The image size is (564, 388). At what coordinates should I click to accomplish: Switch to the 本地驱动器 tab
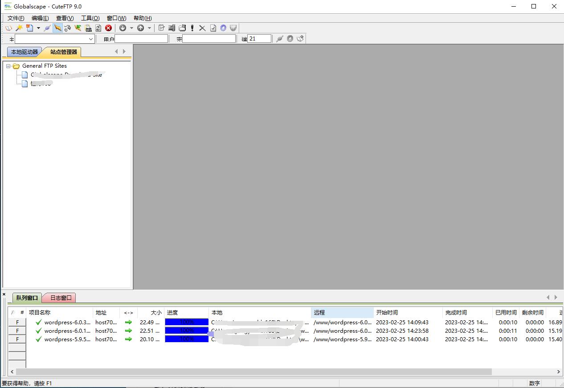pyautogui.click(x=25, y=52)
